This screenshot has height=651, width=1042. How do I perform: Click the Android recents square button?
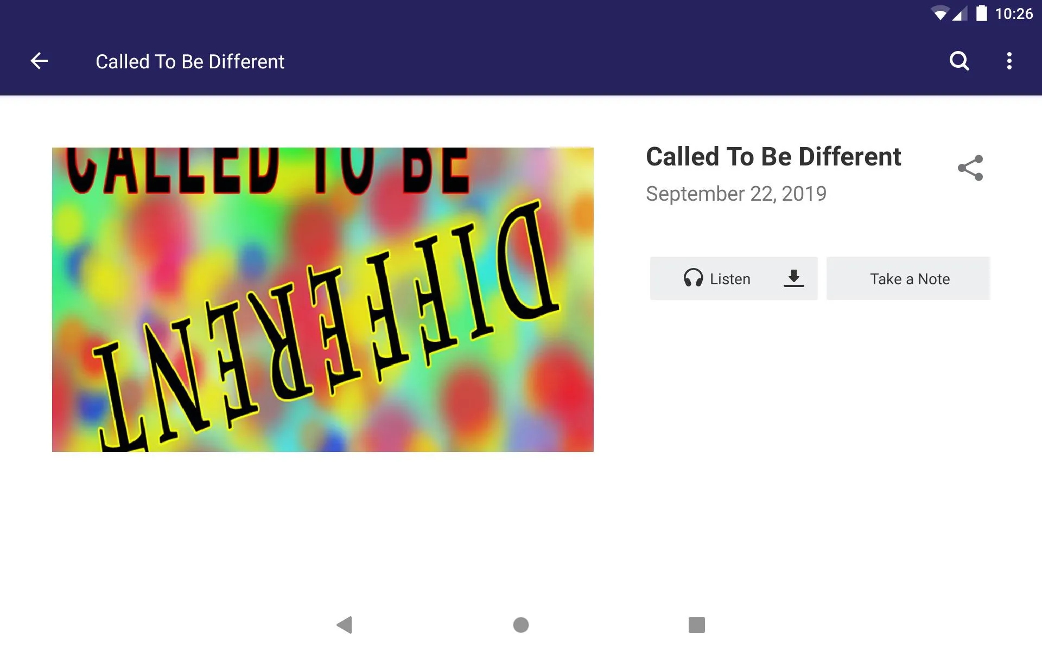pyautogui.click(x=695, y=624)
